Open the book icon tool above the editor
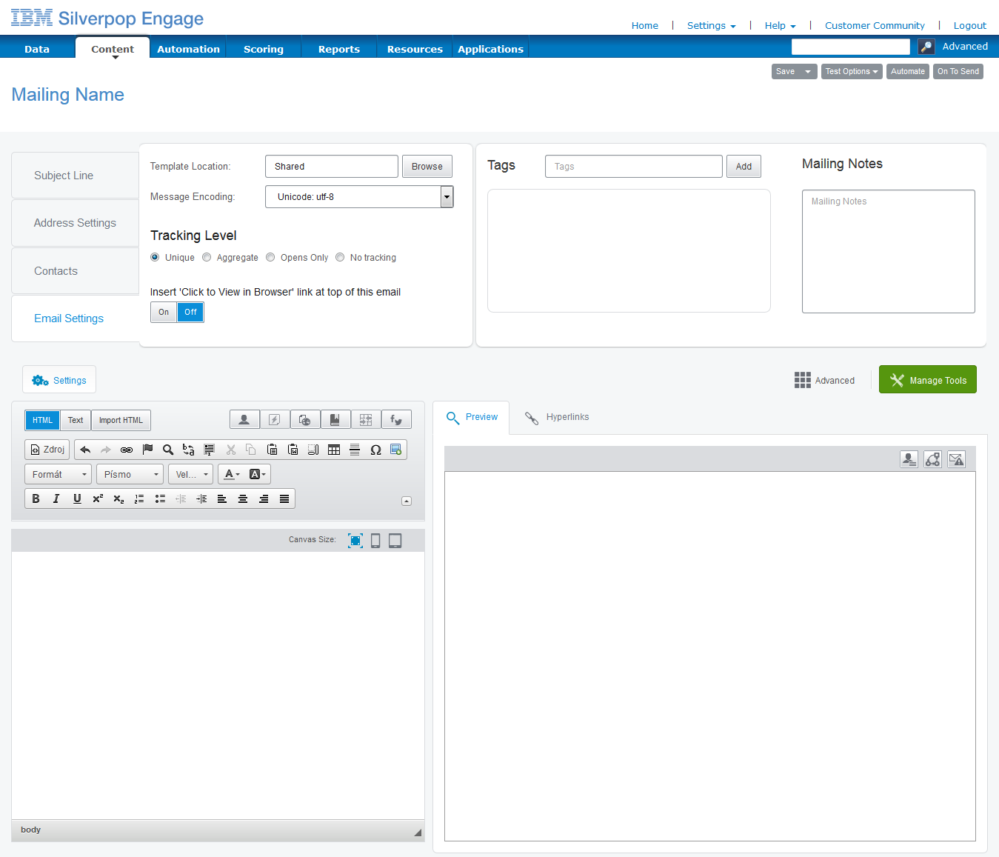The image size is (999, 857). point(335,420)
